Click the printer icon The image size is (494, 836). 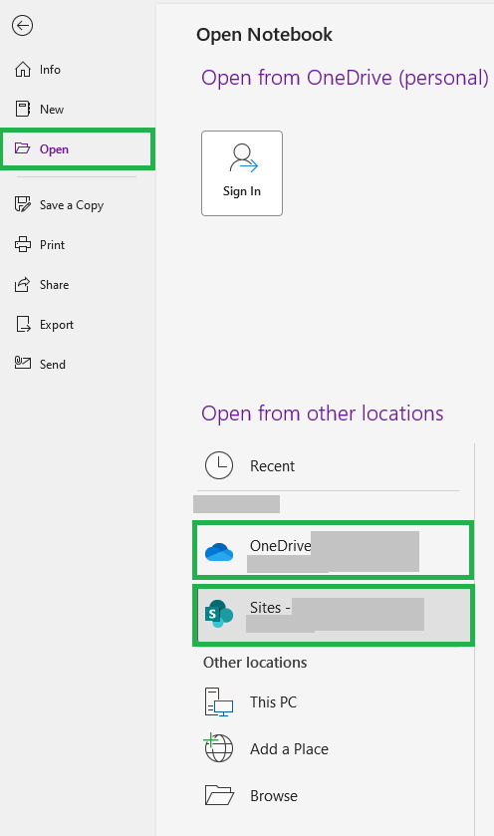(22, 244)
